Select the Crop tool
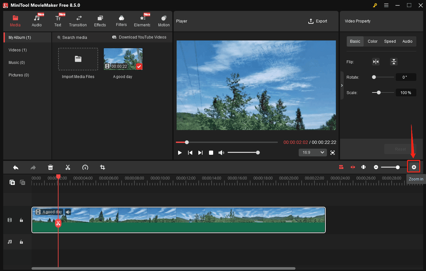Viewport: 426px width, 271px height. (102, 167)
